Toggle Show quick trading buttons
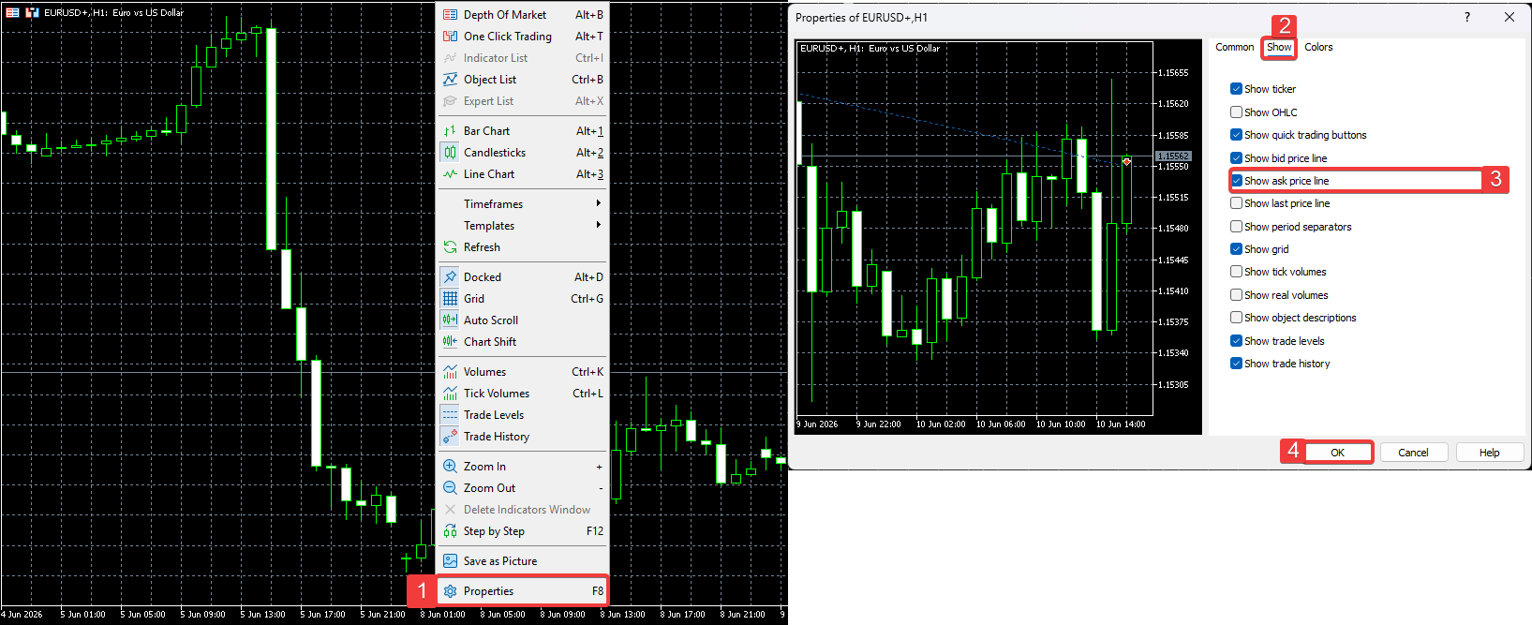The width and height of the screenshot is (1532, 625). pyautogui.click(x=1236, y=135)
